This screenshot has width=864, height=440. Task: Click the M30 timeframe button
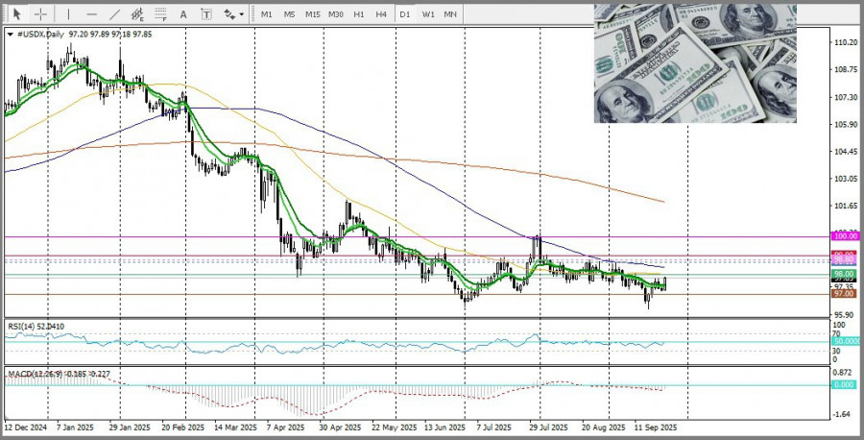point(336,14)
